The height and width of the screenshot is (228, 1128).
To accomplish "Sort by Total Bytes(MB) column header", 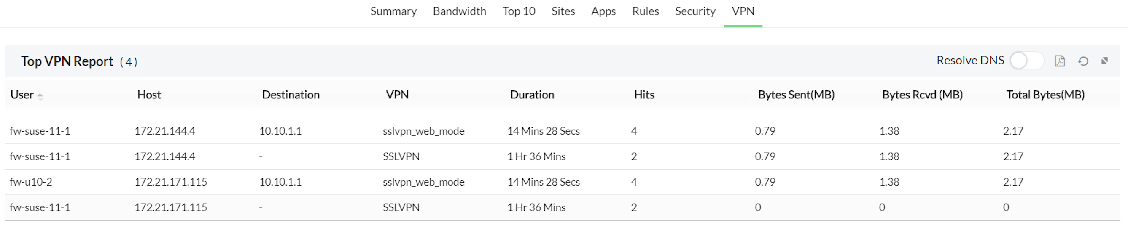I will coord(1045,95).
